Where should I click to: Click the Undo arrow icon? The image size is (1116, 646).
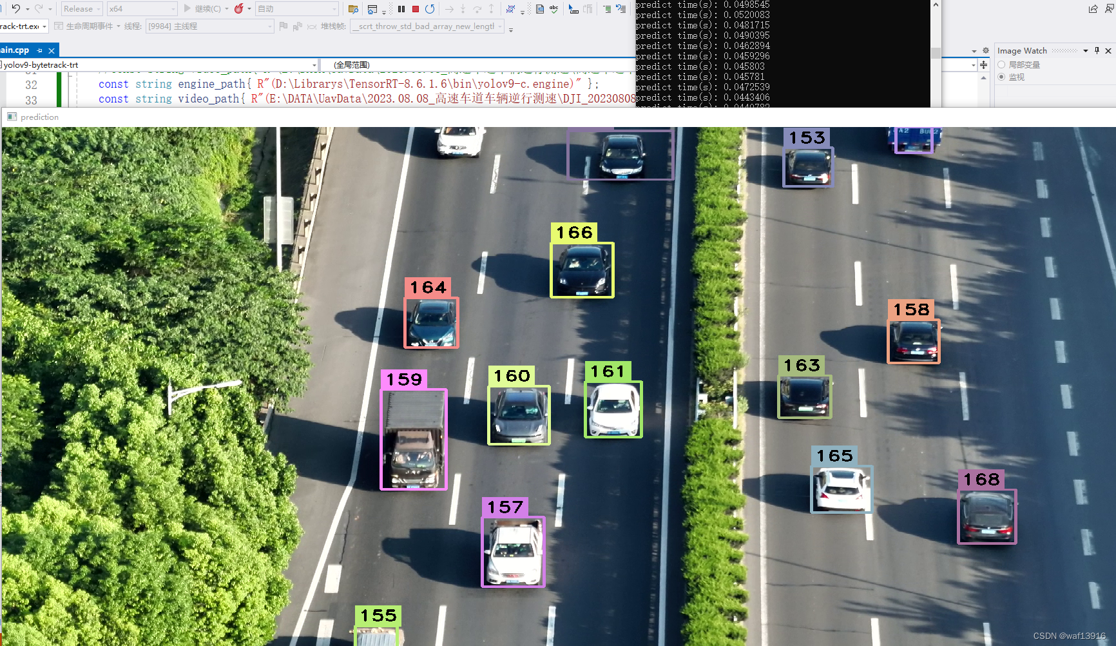[15, 8]
